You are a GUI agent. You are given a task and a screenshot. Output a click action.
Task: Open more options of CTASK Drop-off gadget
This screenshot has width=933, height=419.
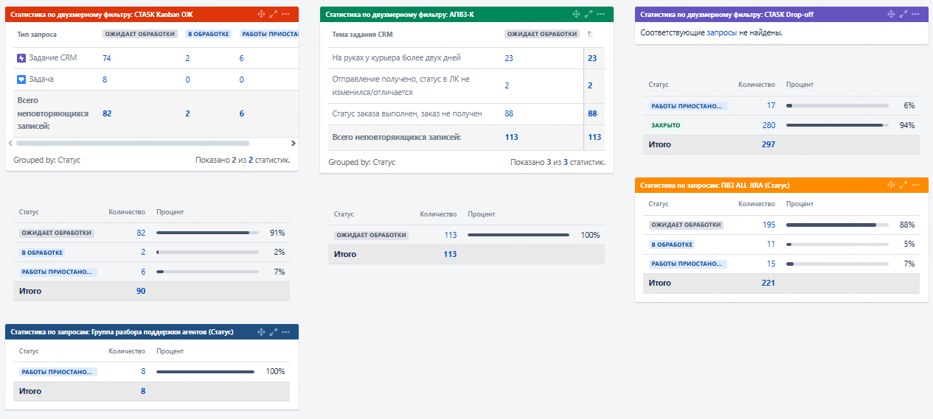(916, 14)
